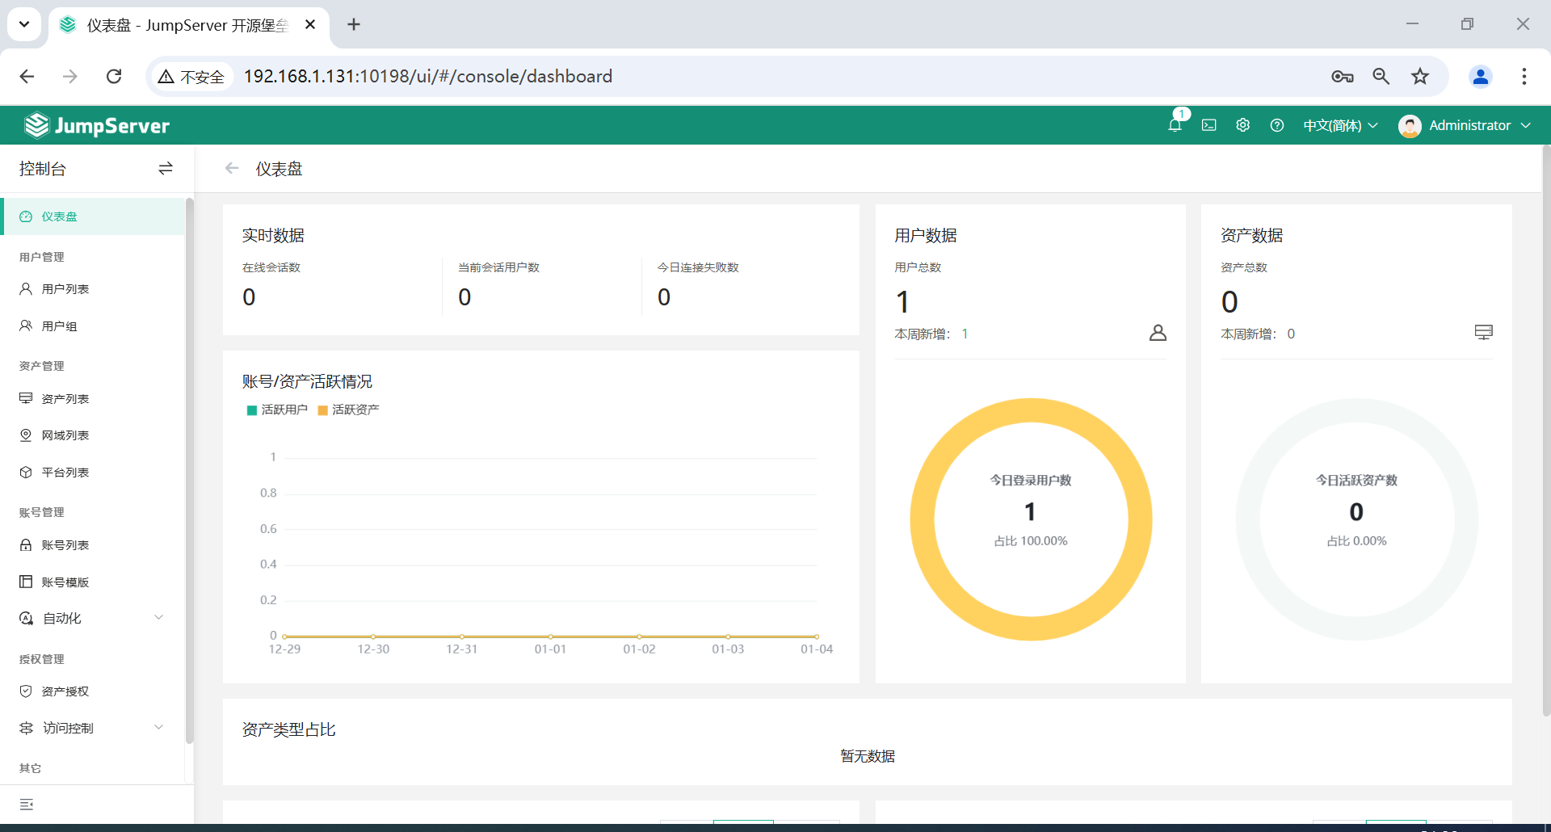Click the browser zoom magnifier icon
Viewport: 1551px width, 832px height.
(x=1381, y=76)
